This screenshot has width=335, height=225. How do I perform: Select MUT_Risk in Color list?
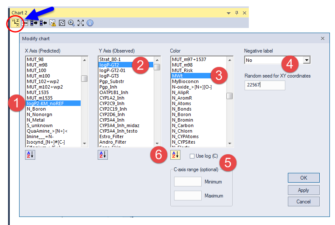(x=198, y=70)
